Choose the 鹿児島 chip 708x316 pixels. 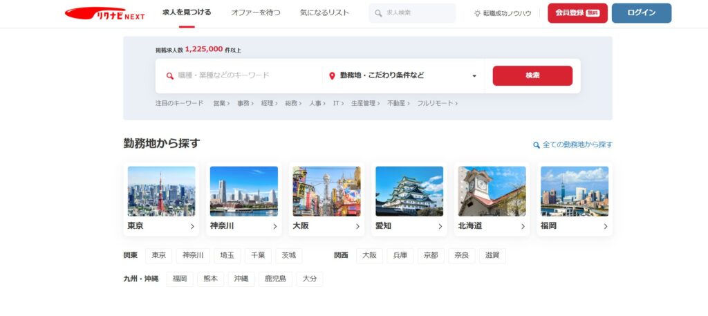click(275, 279)
